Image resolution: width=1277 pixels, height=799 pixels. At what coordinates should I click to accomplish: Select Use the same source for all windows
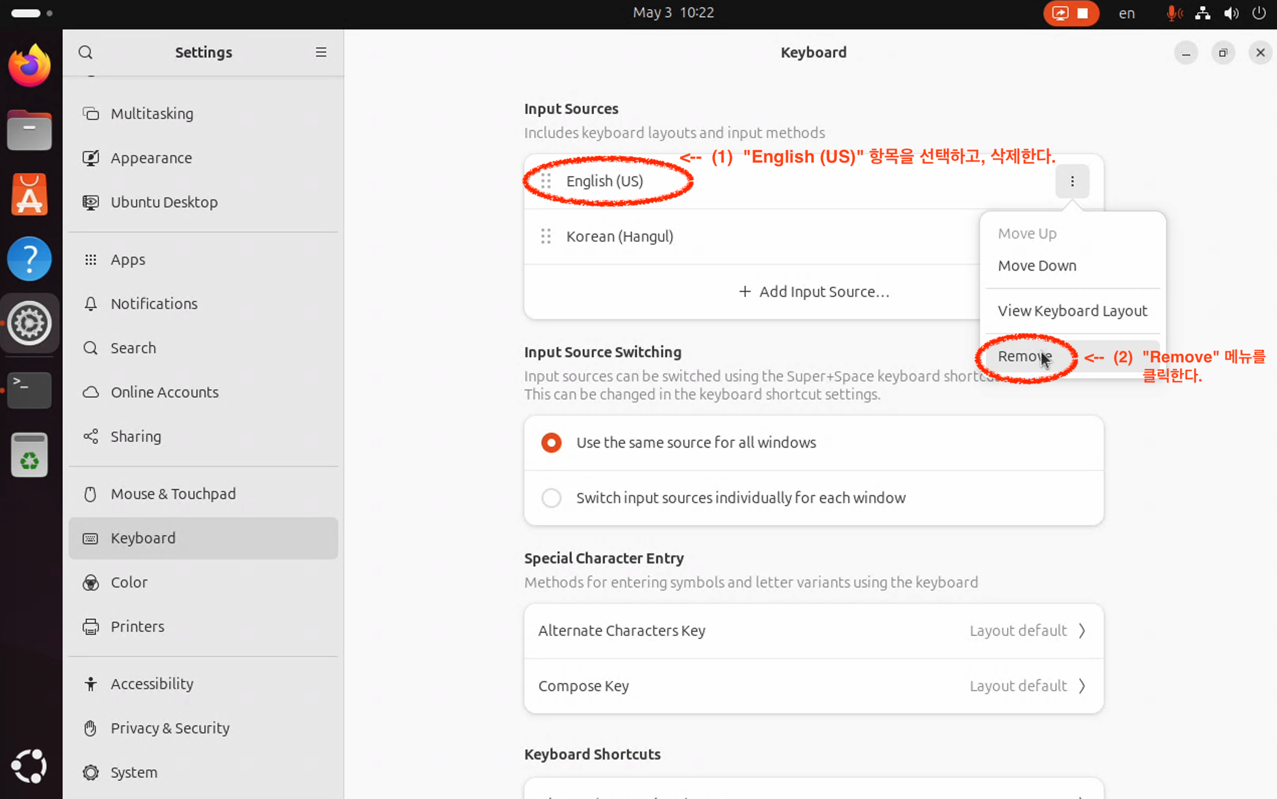coord(551,443)
